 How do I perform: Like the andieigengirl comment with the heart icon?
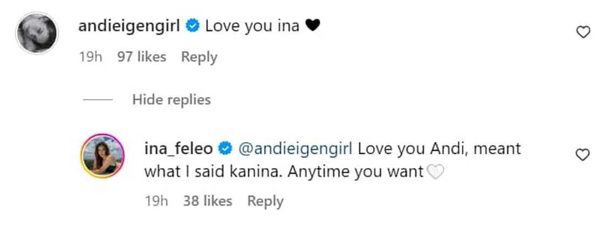point(583,33)
